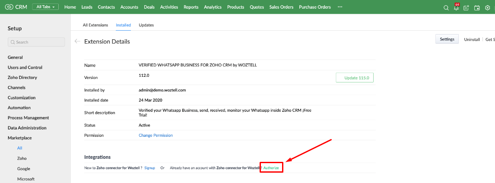Click the Active status value
Screen dimensions: 495x183
pos(144,125)
